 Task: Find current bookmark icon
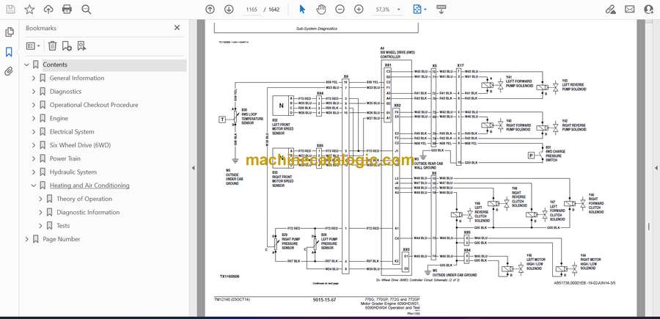click(81, 46)
